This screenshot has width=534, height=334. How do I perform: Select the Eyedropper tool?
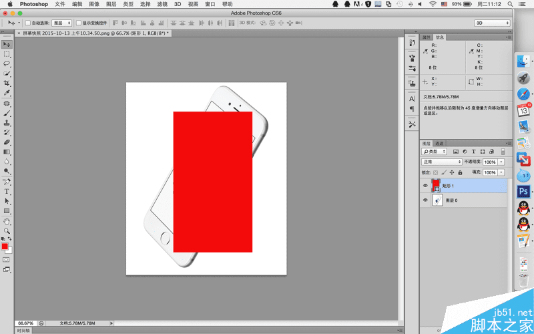coord(7,93)
